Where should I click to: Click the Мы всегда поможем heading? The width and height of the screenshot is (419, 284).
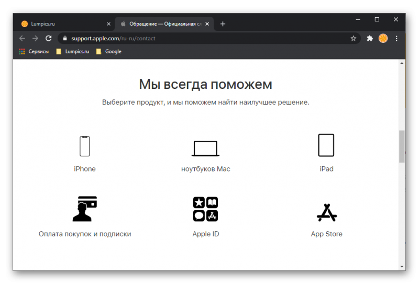click(205, 84)
